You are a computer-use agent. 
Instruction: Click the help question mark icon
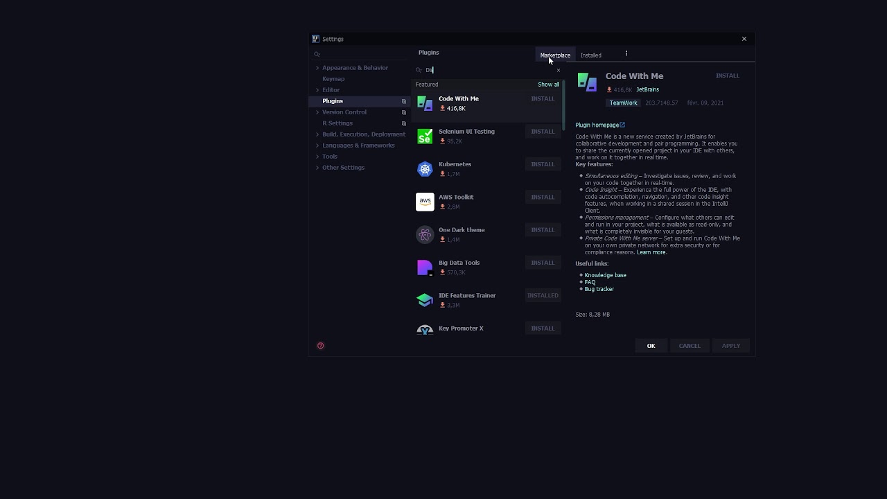(x=320, y=346)
